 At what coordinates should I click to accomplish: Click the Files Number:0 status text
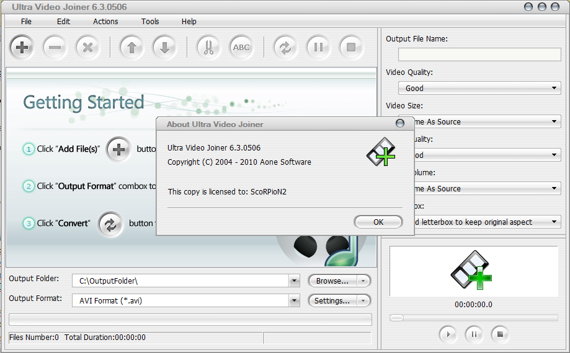(34, 338)
